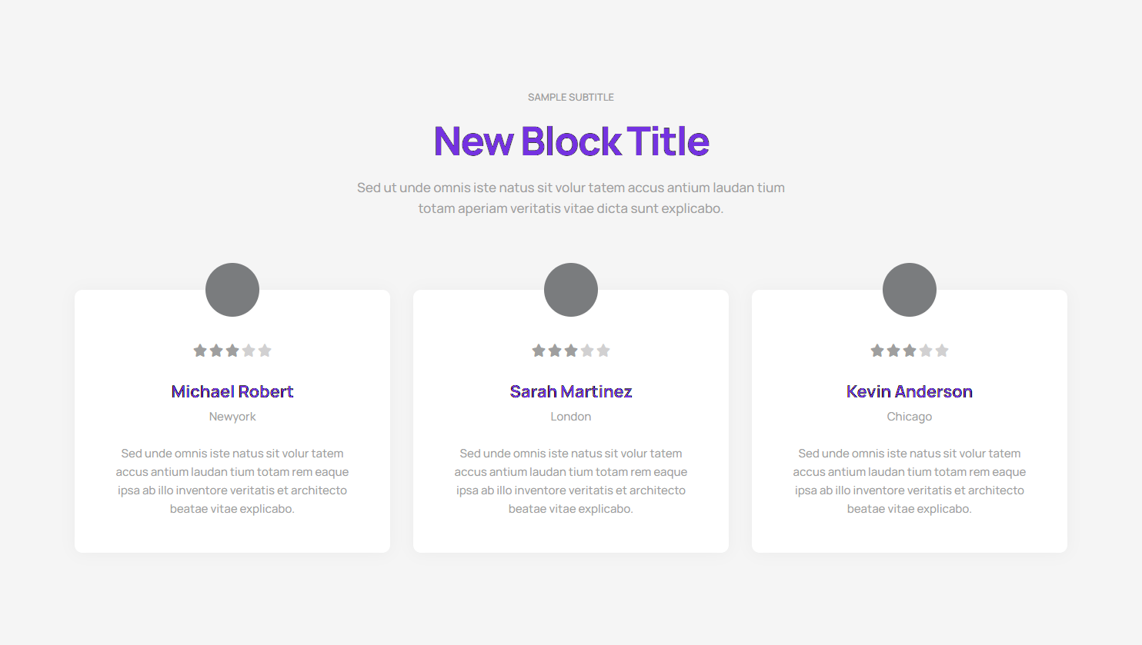This screenshot has height=645, width=1142.
Task: Click the Newyork location label
Action: pos(232,417)
